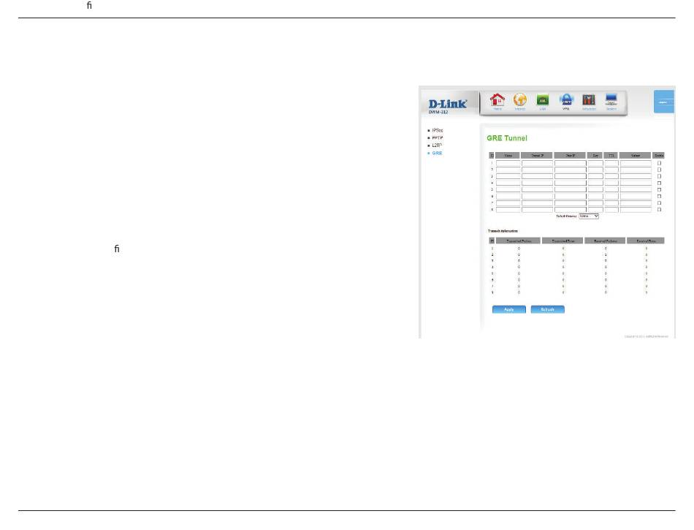The height and width of the screenshot is (530, 694).
Task: Focus the Peer IP field in row 8
Action: click(570, 209)
